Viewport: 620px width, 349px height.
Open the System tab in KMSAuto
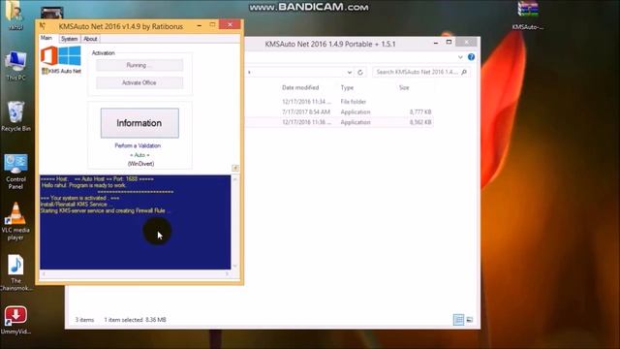69,39
